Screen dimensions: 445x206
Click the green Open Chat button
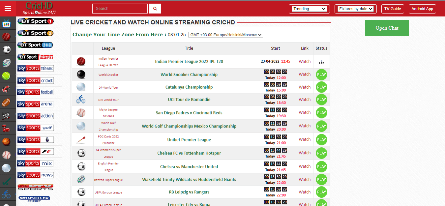pos(387,28)
